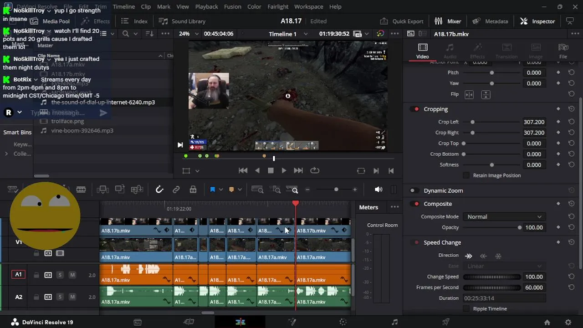Open the Timeline 1 name dropdown
This screenshot has width=583, height=328.
pyautogui.click(x=306, y=34)
